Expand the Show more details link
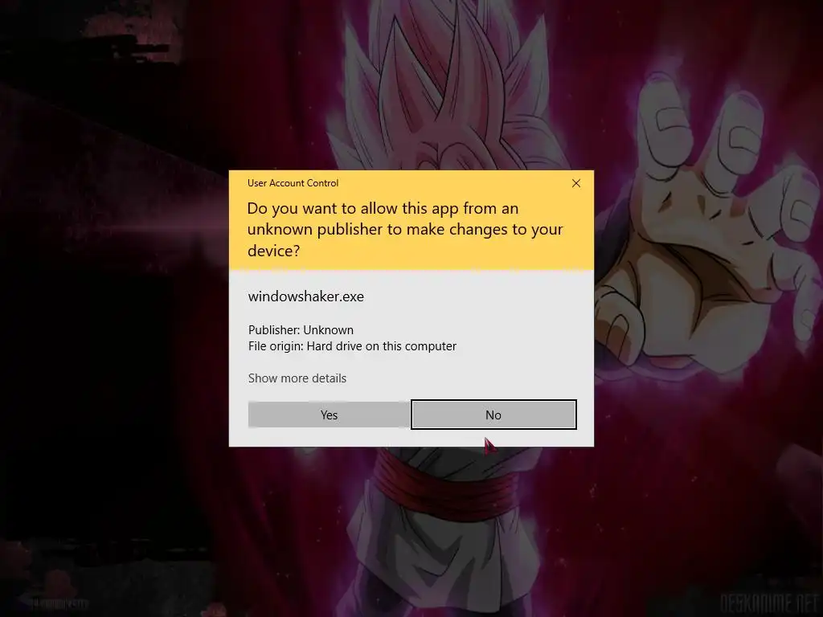Viewport: 823px width, 617px height. 297,378
